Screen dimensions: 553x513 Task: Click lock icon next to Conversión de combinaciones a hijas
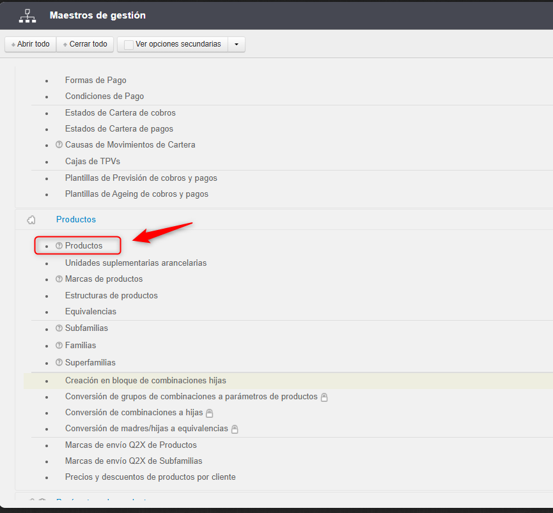[x=209, y=413]
